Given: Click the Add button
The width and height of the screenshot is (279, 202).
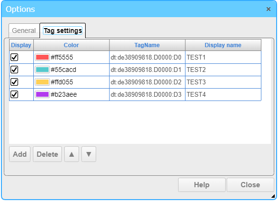Looking at the screenshot, I should (20, 154).
